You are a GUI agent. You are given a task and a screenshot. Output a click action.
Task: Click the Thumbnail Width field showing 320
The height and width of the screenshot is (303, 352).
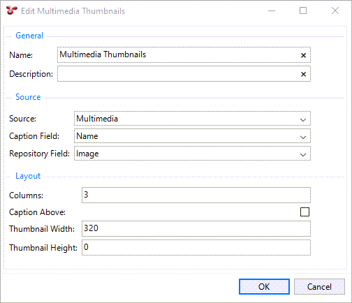tap(196, 228)
